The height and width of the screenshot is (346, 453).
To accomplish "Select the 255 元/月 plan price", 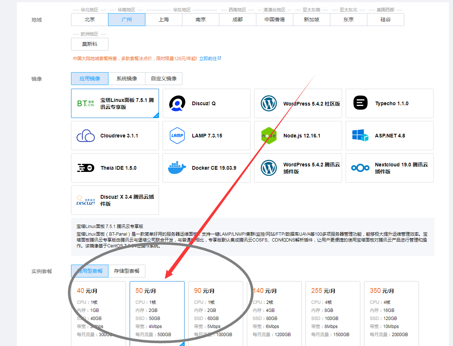I will pyautogui.click(x=323, y=291).
